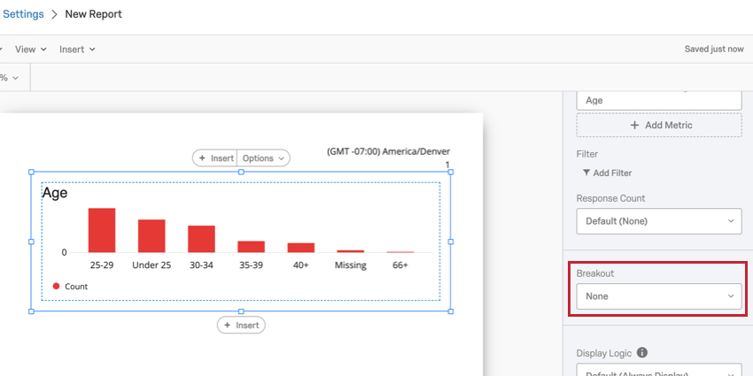Click the top-center resize handle of chart
Screen dimensions: 753x376
pyautogui.click(x=241, y=172)
